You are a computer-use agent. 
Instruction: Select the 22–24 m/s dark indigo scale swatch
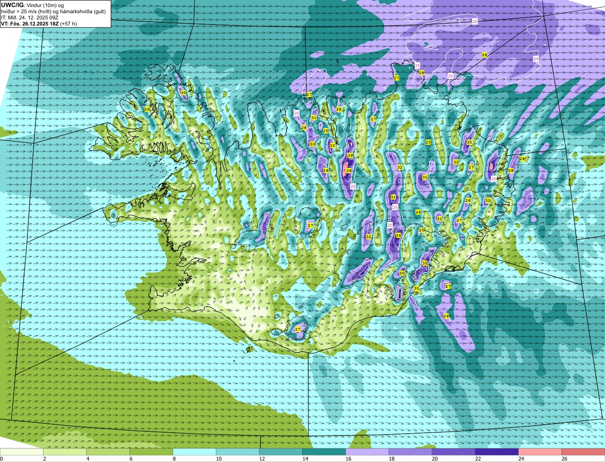coord(497,452)
